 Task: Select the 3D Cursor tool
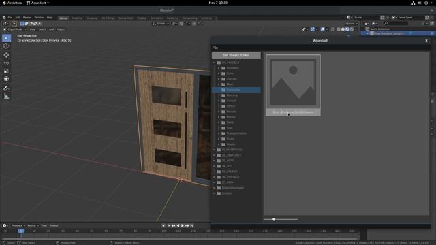click(x=6, y=46)
